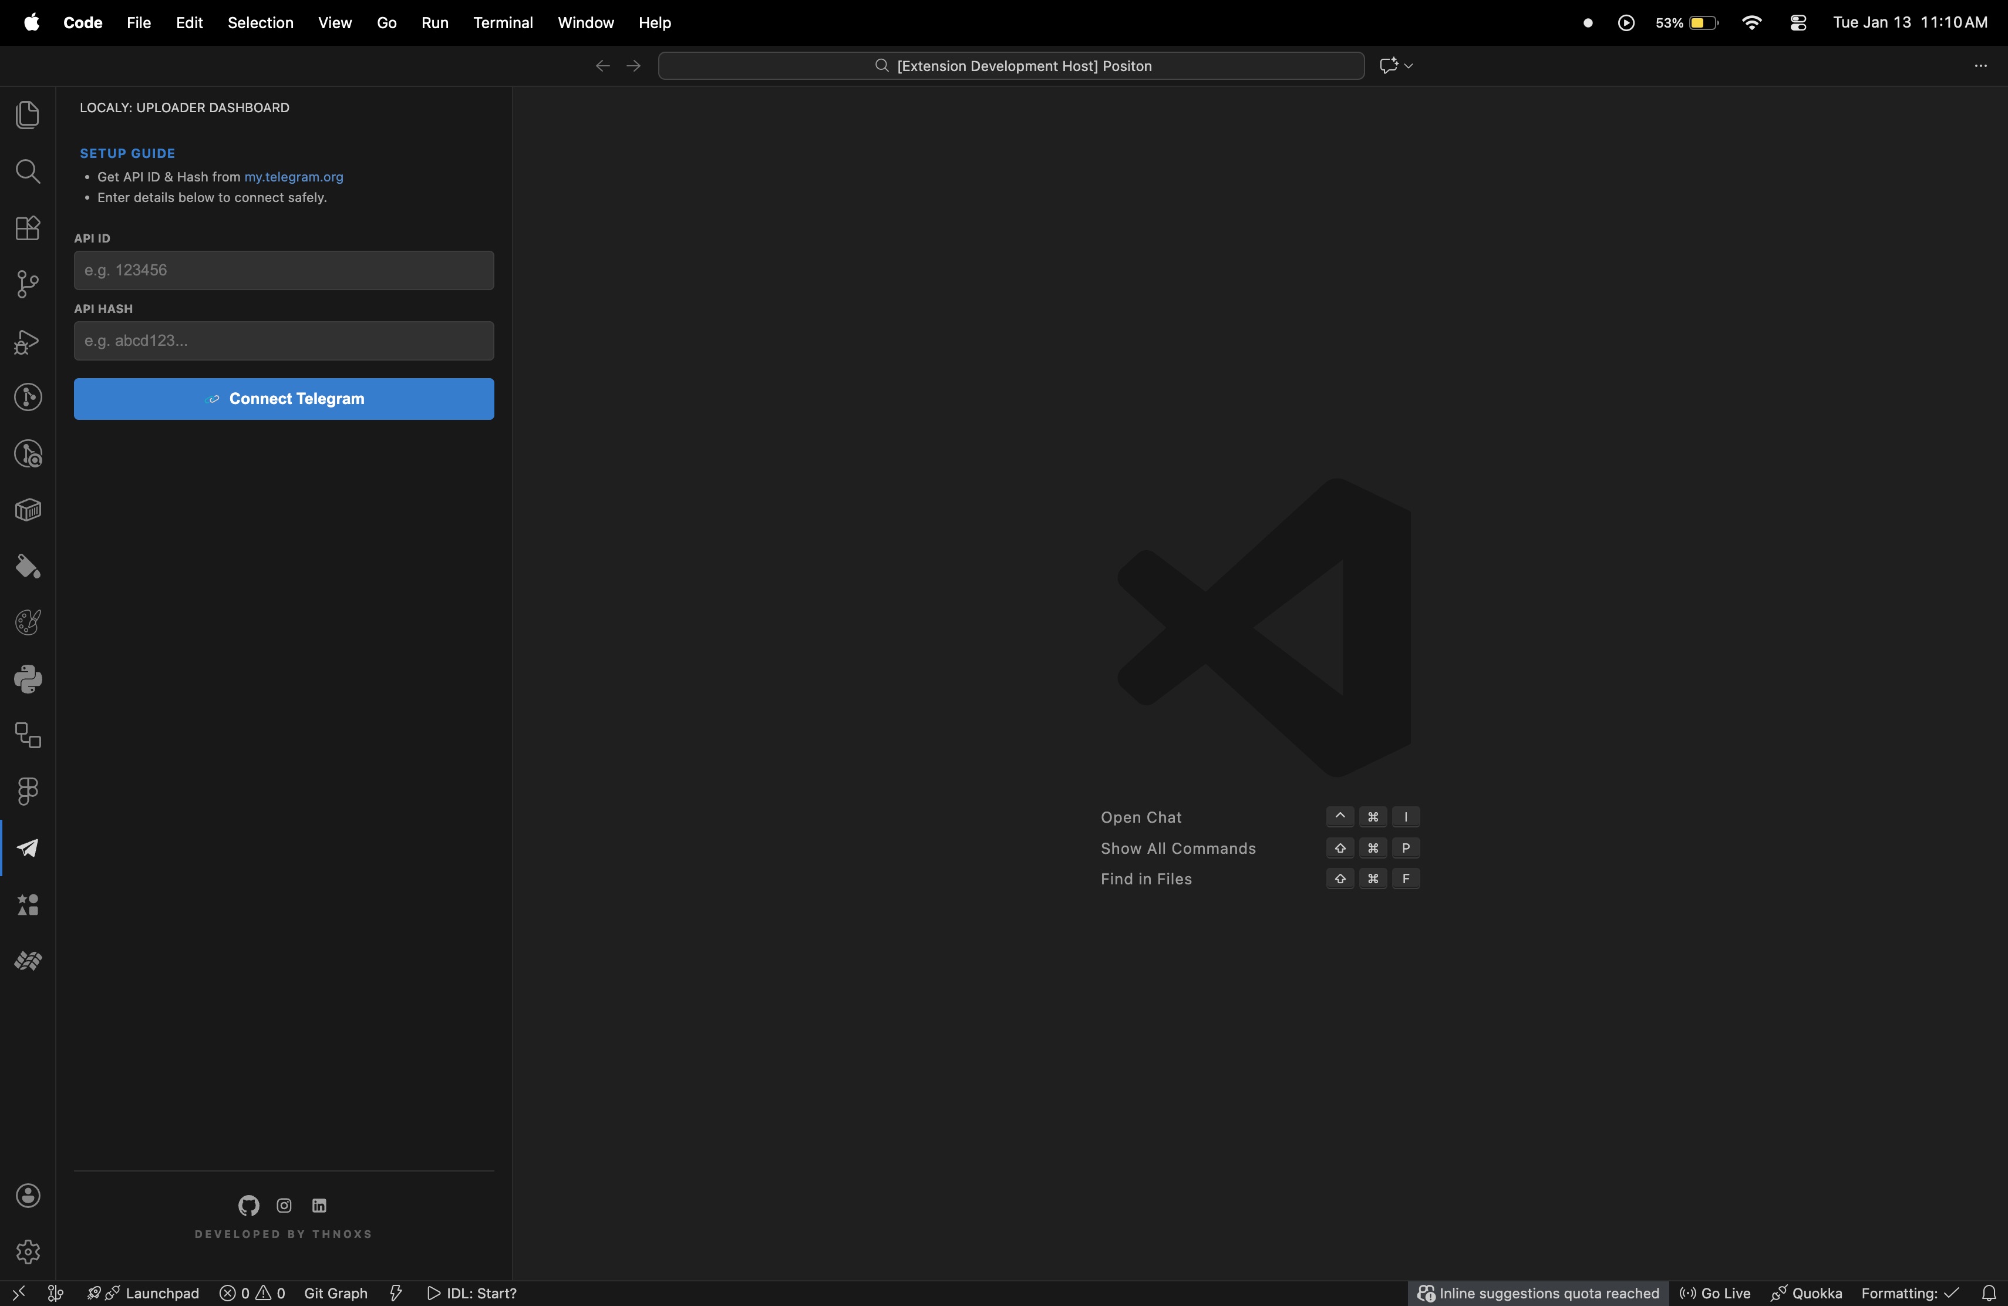Click the Accounts icon above settings gear
The width and height of the screenshot is (2008, 1306).
pos(28,1196)
